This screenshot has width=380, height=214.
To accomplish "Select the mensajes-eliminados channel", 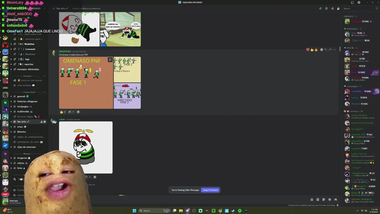I will 28,69.
